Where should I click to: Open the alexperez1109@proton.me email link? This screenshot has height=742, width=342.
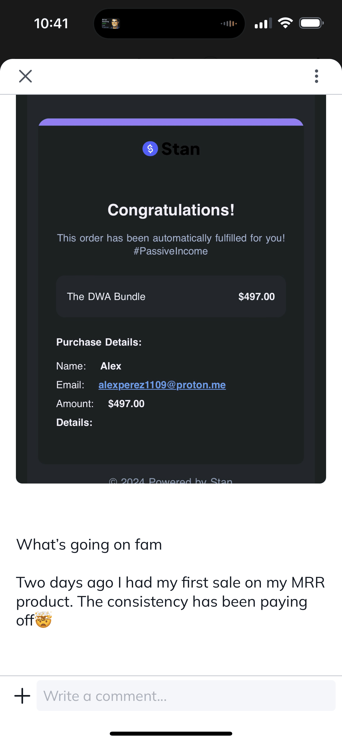click(162, 385)
